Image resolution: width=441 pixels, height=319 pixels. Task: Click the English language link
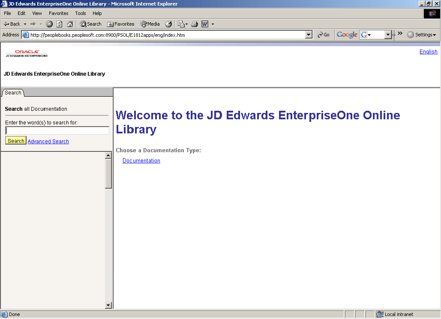(428, 52)
